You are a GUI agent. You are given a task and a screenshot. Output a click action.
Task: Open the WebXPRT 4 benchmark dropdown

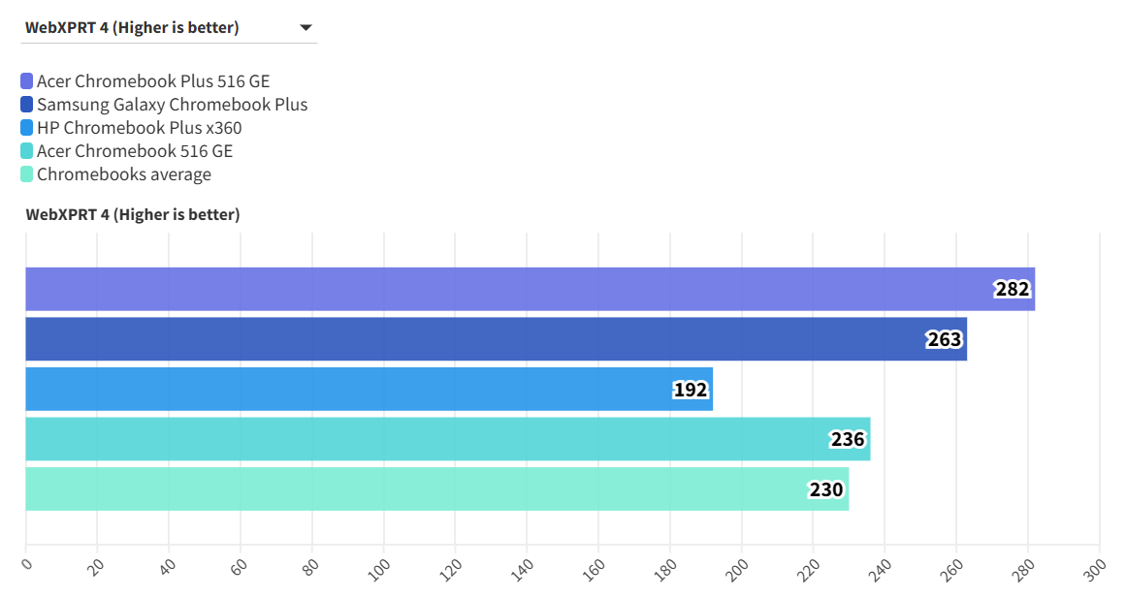(168, 27)
